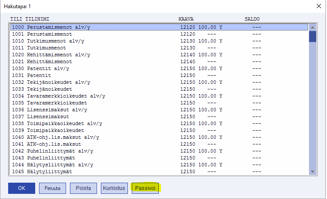The image size is (327, 199).
Task: Click the Kurkistus button
Action: (x=114, y=188)
